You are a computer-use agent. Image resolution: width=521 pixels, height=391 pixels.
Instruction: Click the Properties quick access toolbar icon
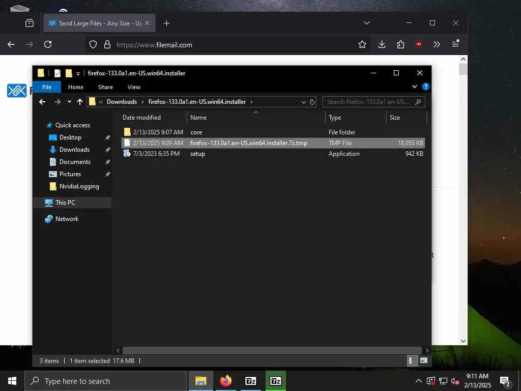57,73
